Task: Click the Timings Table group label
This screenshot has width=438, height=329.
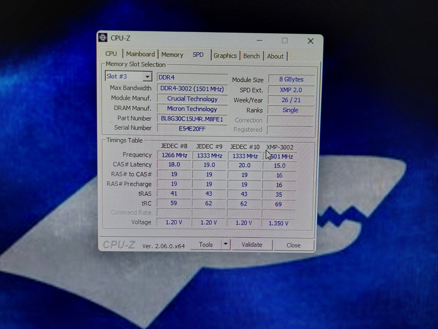Action: click(124, 140)
